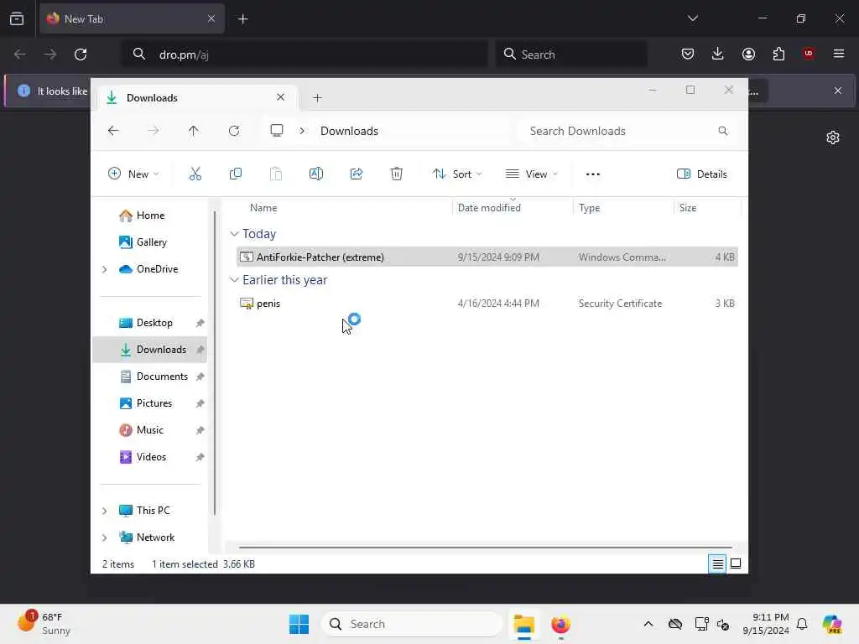The image size is (859, 644).
Task: Click the Share icon in Explorer toolbar
Action: [356, 174]
